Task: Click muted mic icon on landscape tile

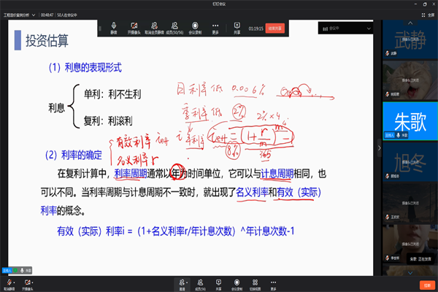Action: click(388, 217)
